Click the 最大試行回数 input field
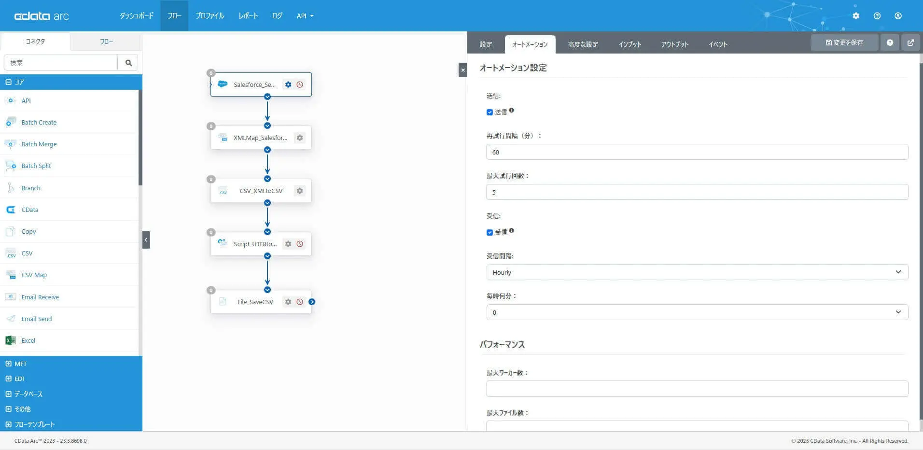This screenshot has width=923, height=450. click(x=697, y=192)
